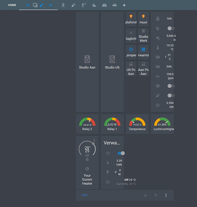Click the brightness sensor icon beside 5,543.4 lx

(x=158, y=38)
